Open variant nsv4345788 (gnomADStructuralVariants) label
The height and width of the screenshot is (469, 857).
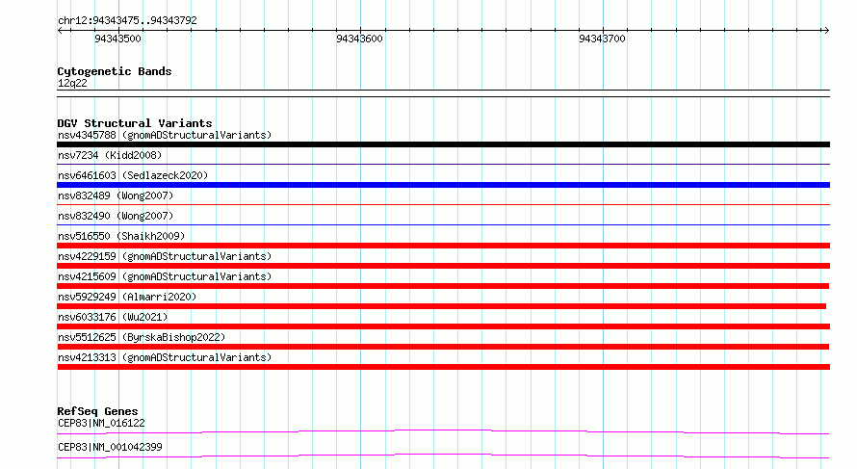165,135
